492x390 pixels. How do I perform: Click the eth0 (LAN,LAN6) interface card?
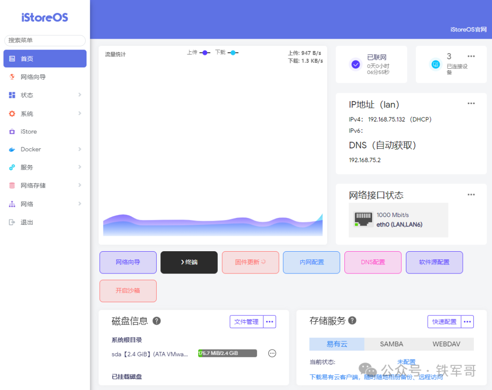click(x=398, y=220)
